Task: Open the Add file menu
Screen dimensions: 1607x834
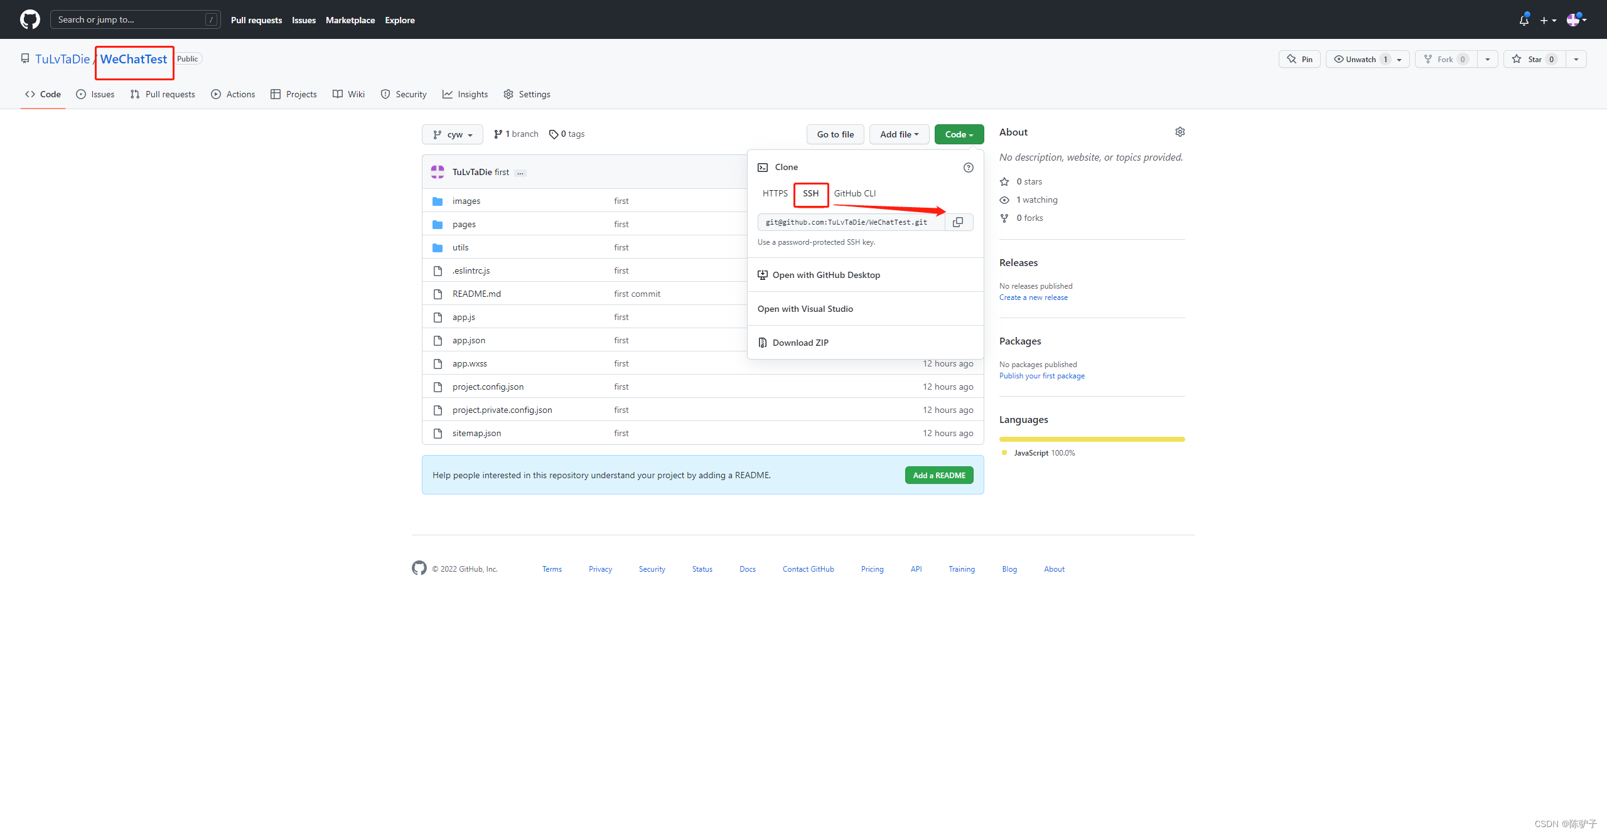Action: (898, 133)
